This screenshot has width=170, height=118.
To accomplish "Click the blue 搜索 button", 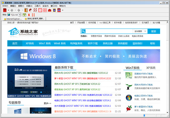I will [154, 31].
